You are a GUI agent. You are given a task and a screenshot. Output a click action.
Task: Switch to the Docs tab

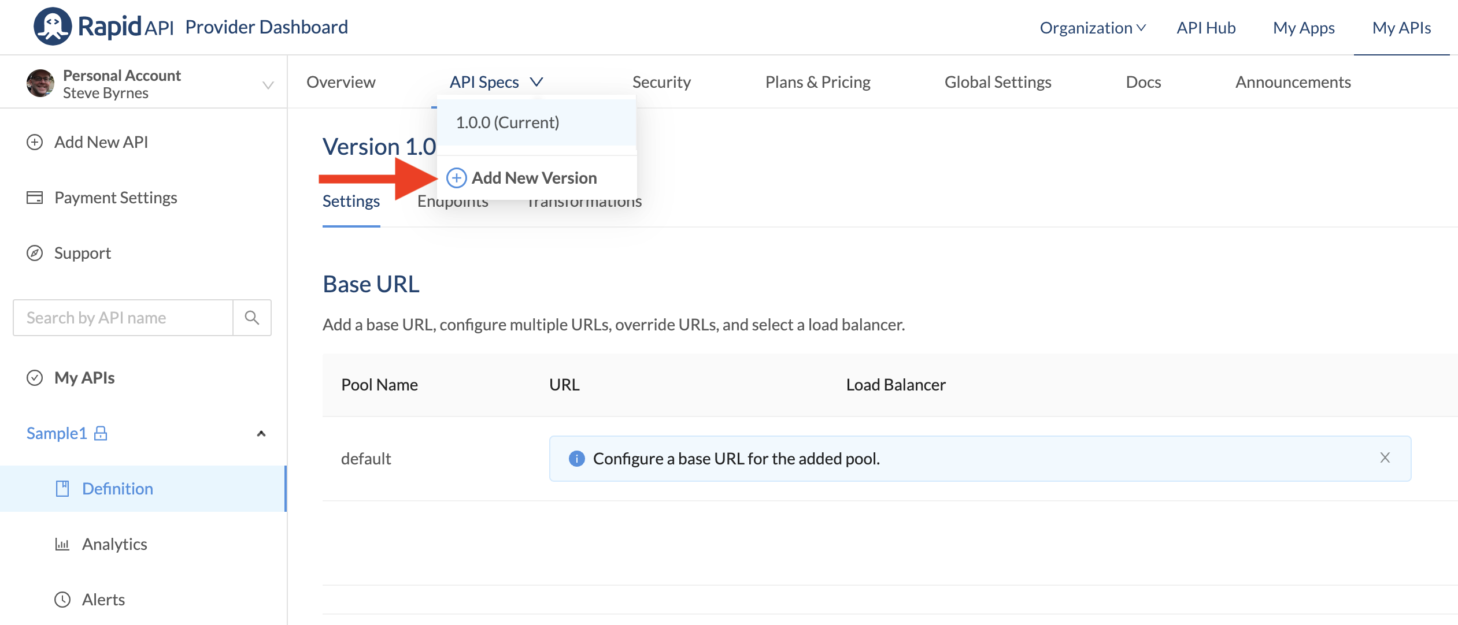tap(1143, 82)
